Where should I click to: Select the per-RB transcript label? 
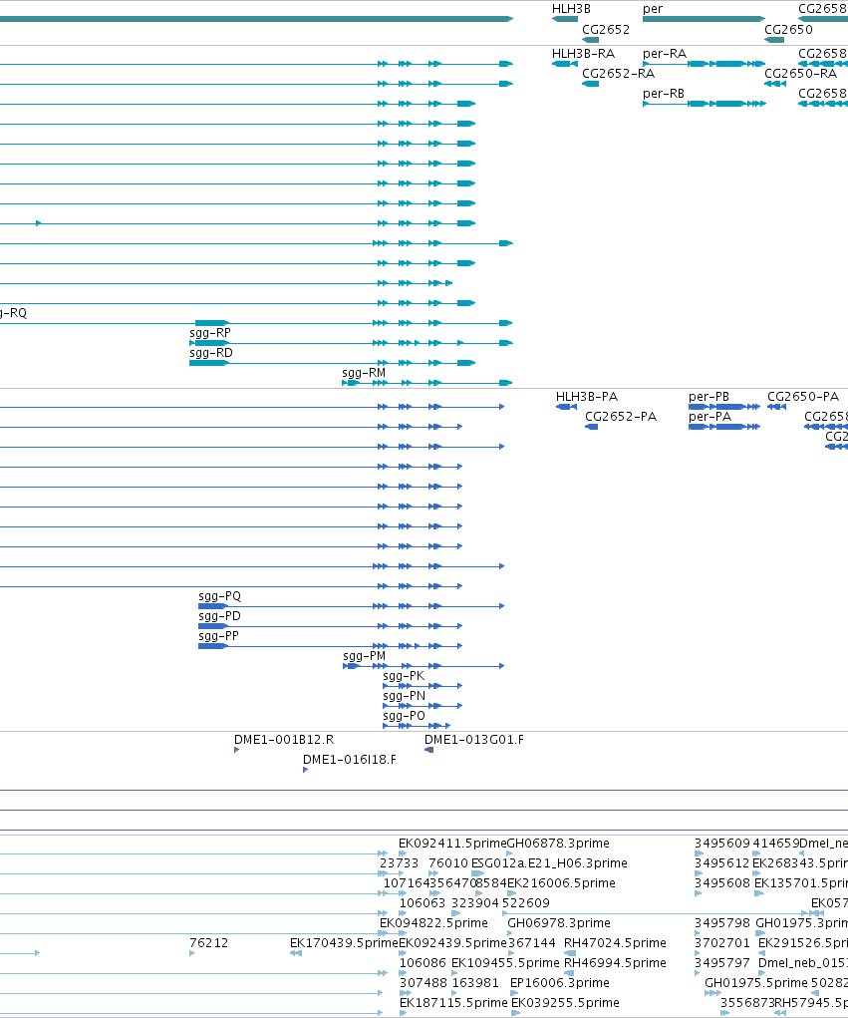pos(664,94)
